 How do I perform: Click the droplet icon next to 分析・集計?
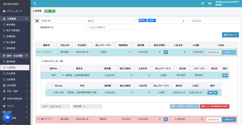pyautogui.click(x=4, y=91)
